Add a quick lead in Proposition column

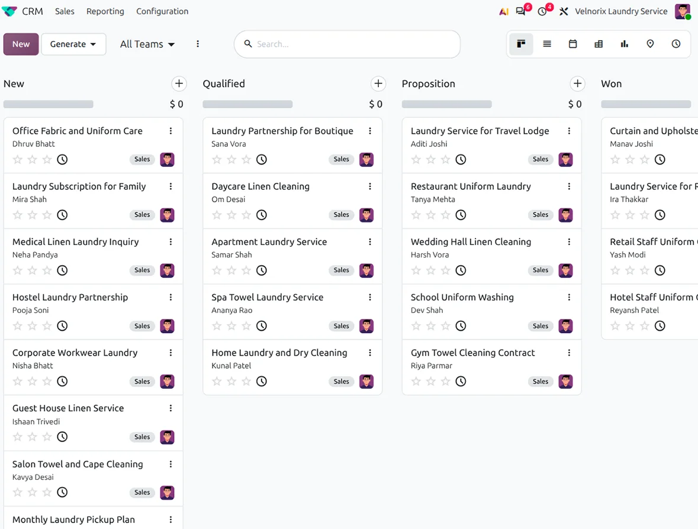coord(577,83)
